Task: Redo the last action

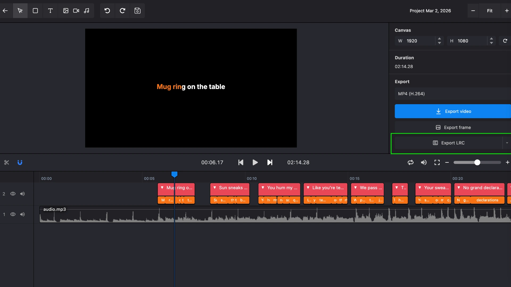Action: 122,11
